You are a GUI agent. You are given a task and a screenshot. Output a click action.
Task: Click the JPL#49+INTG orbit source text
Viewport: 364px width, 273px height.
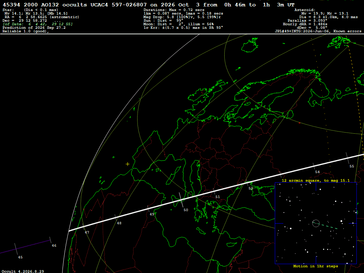pyautogui.click(x=318, y=31)
